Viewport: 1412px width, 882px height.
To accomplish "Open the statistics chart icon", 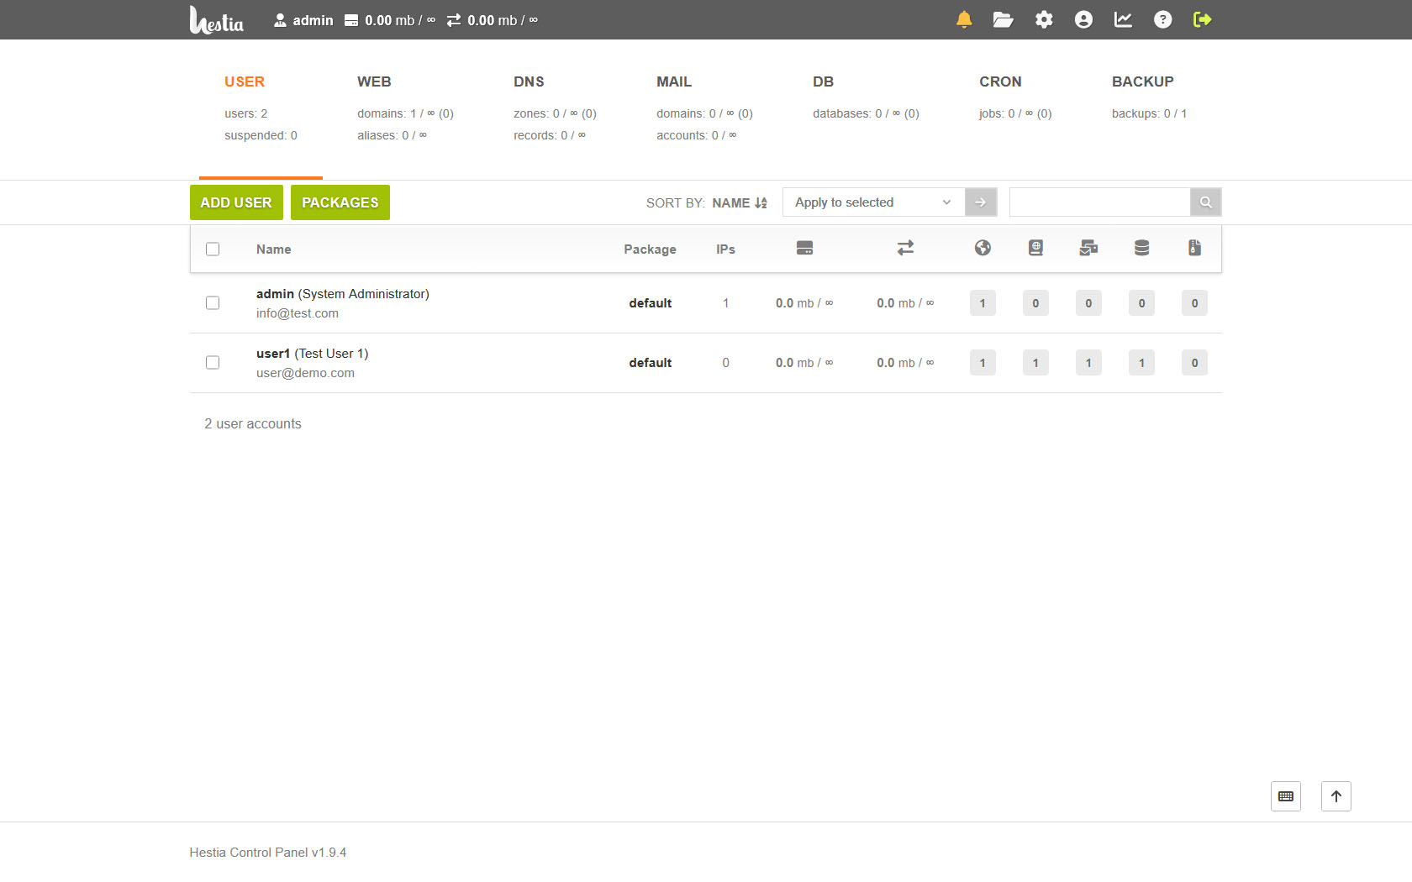I will coord(1123,19).
